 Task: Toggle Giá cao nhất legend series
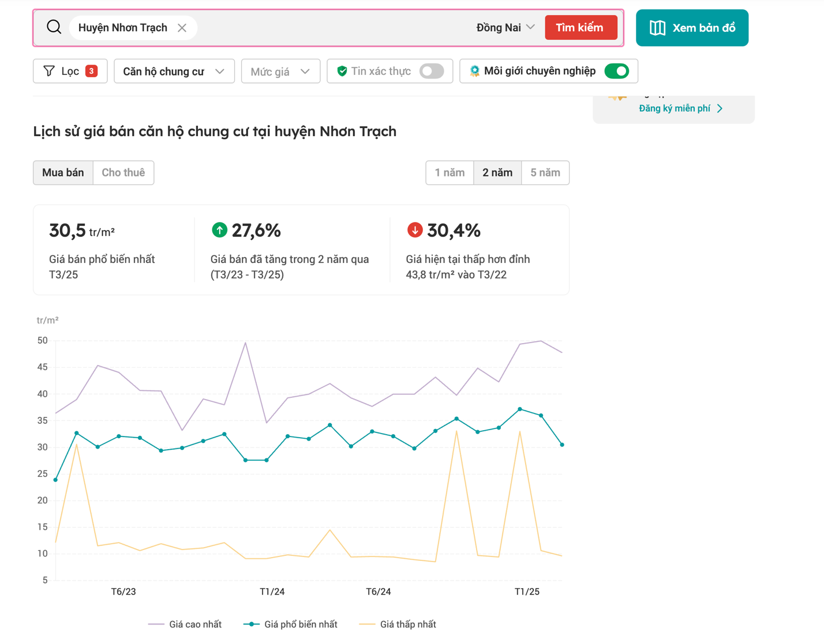pos(185,624)
